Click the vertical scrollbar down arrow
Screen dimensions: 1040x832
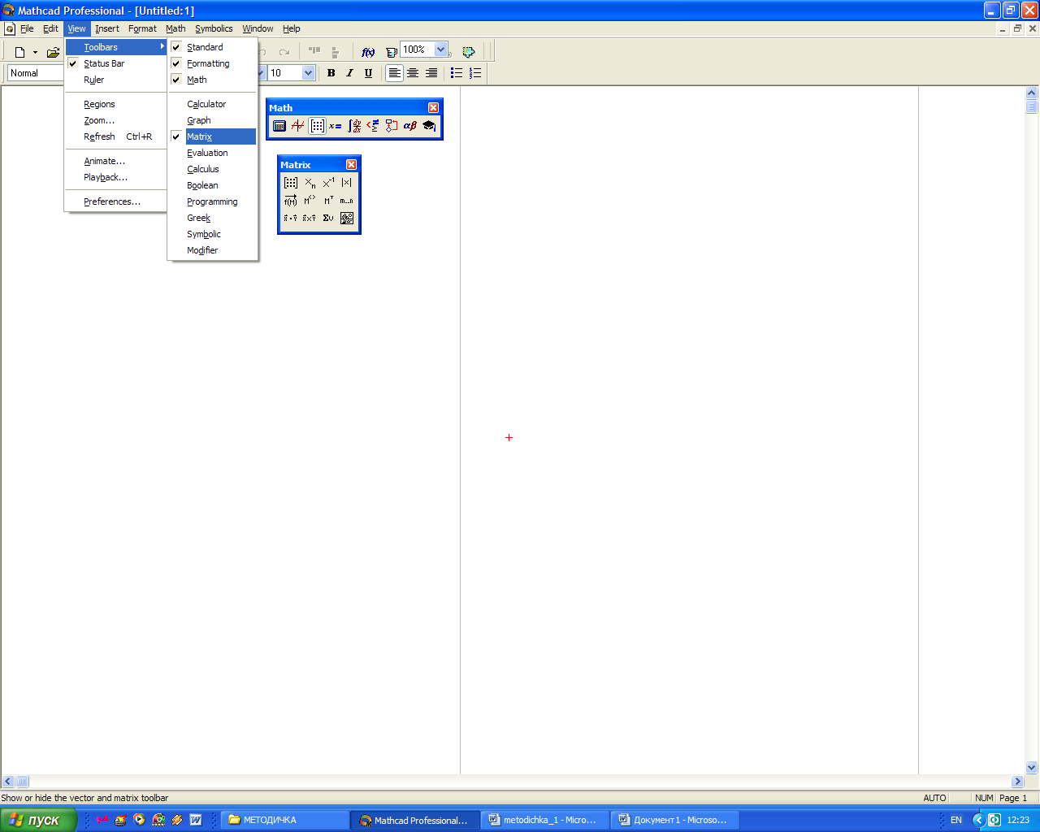tap(1032, 767)
